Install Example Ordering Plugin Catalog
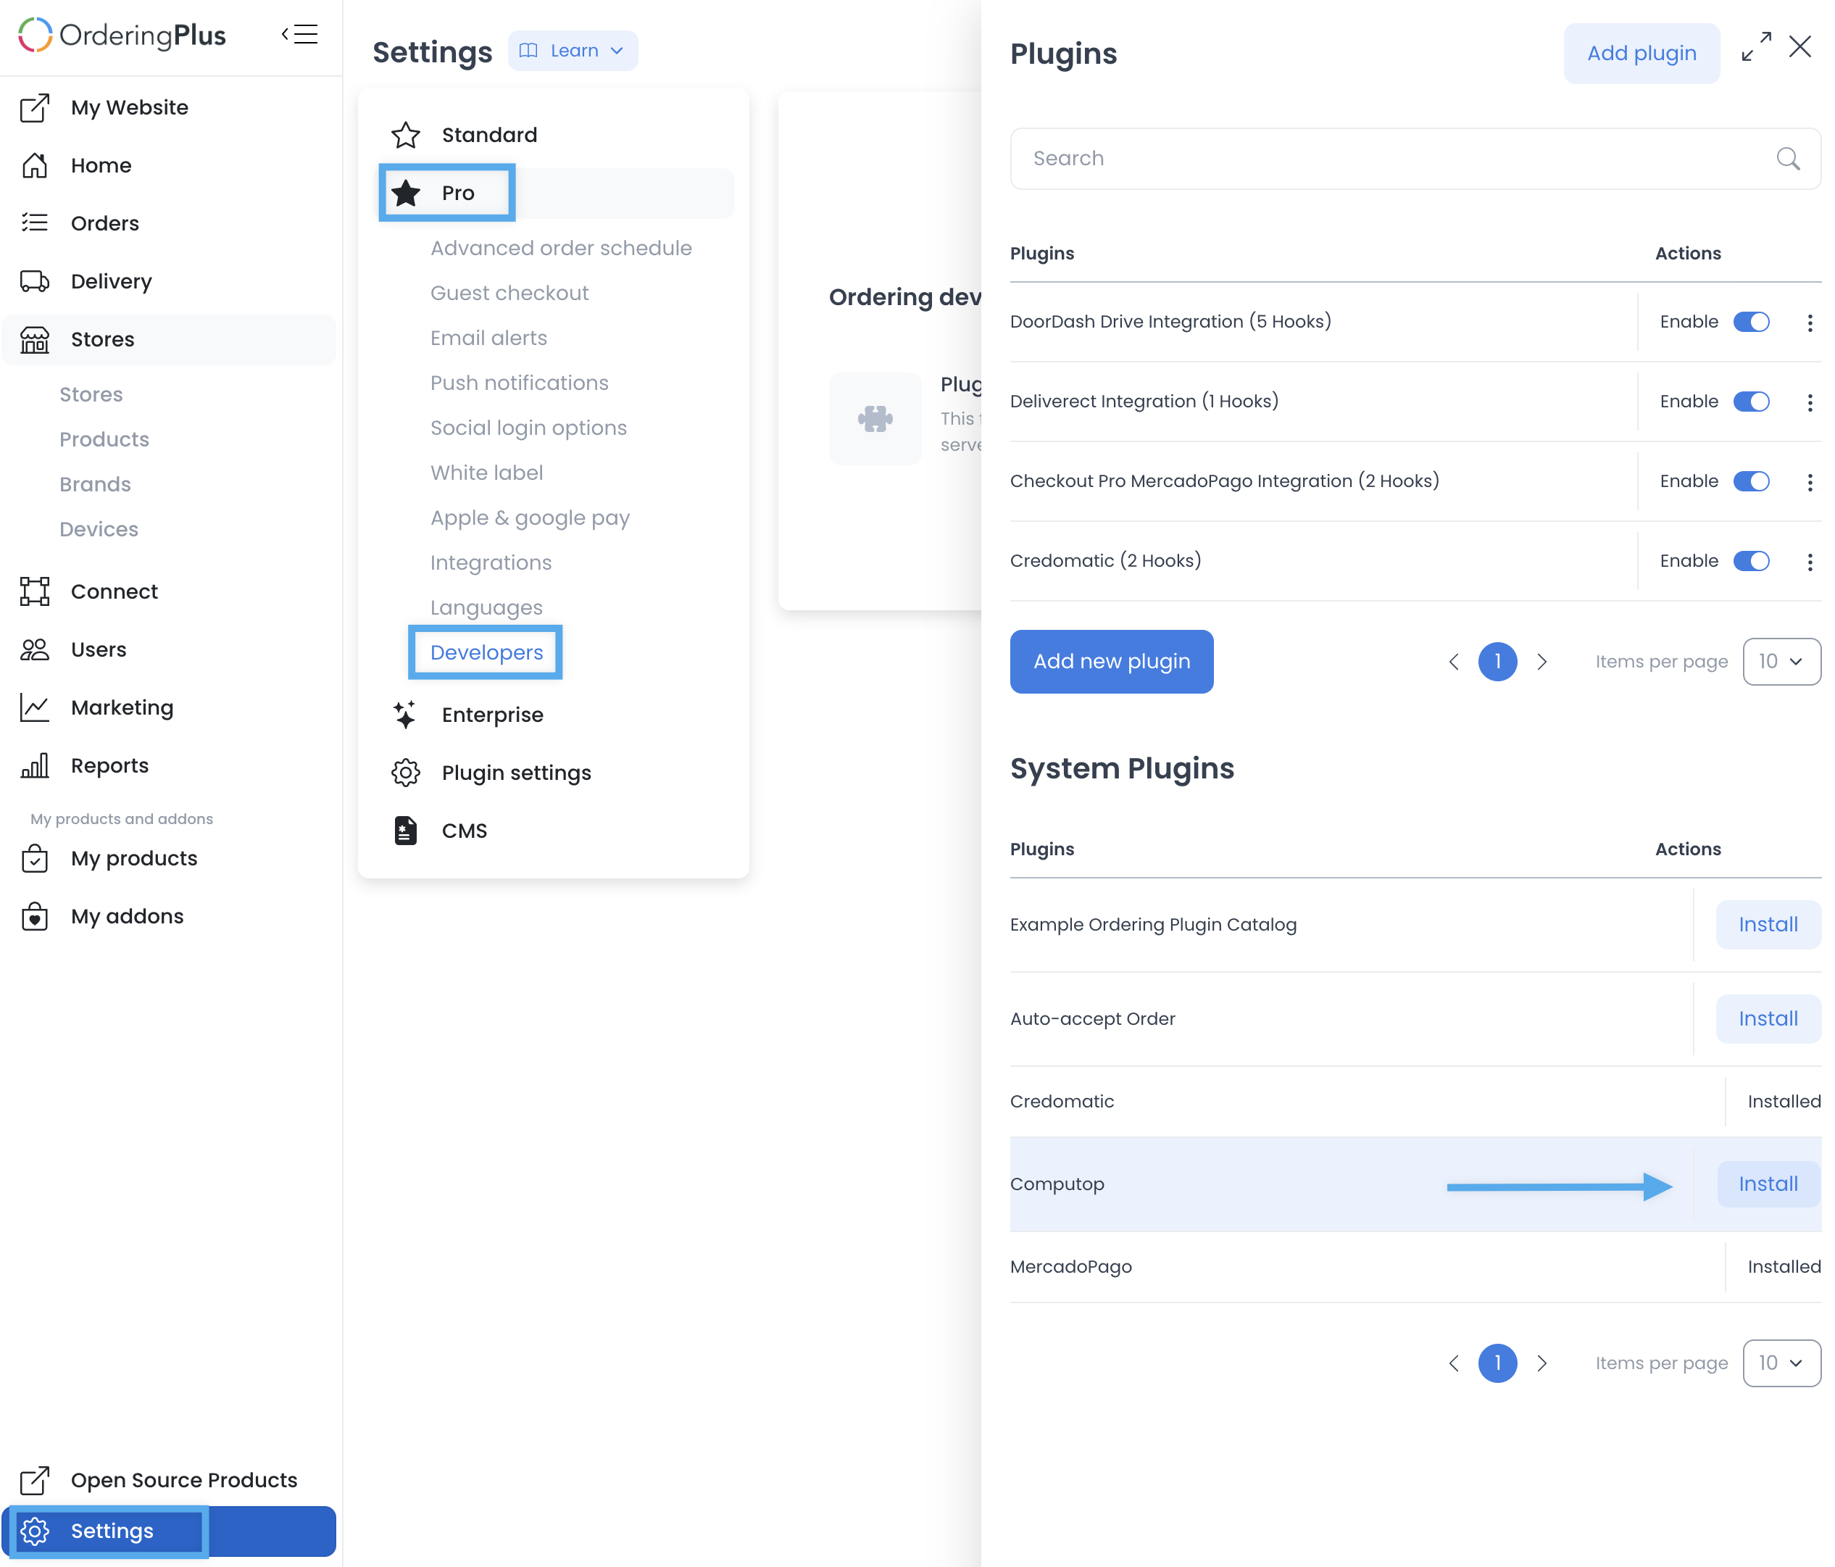1835x1567 pixels. coord(1768,925)
